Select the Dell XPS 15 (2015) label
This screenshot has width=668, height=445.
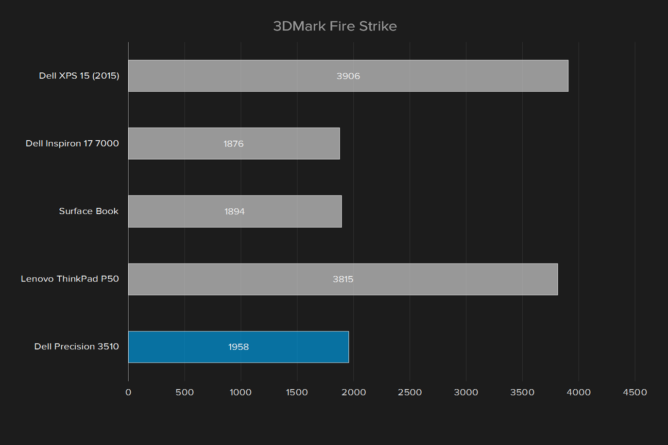click(79, 76)
